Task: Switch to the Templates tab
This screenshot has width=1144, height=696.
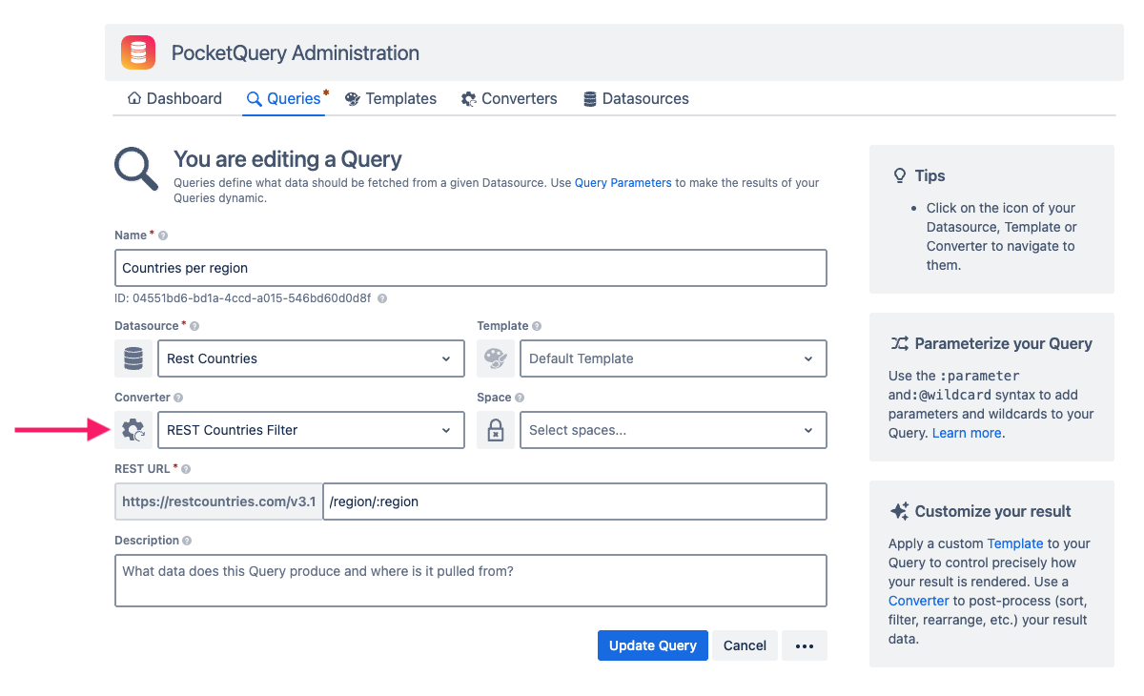Action: pyautogui.click(x=391, y=98)
